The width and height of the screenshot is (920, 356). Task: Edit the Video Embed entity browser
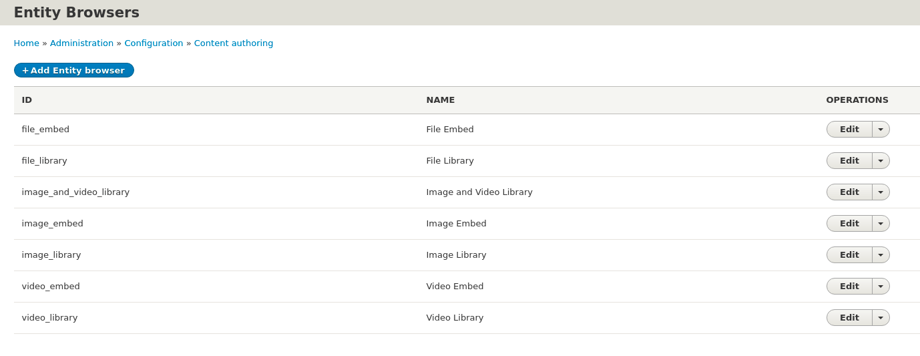849,287
